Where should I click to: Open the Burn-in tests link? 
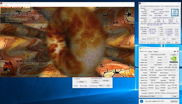[83, 86]
